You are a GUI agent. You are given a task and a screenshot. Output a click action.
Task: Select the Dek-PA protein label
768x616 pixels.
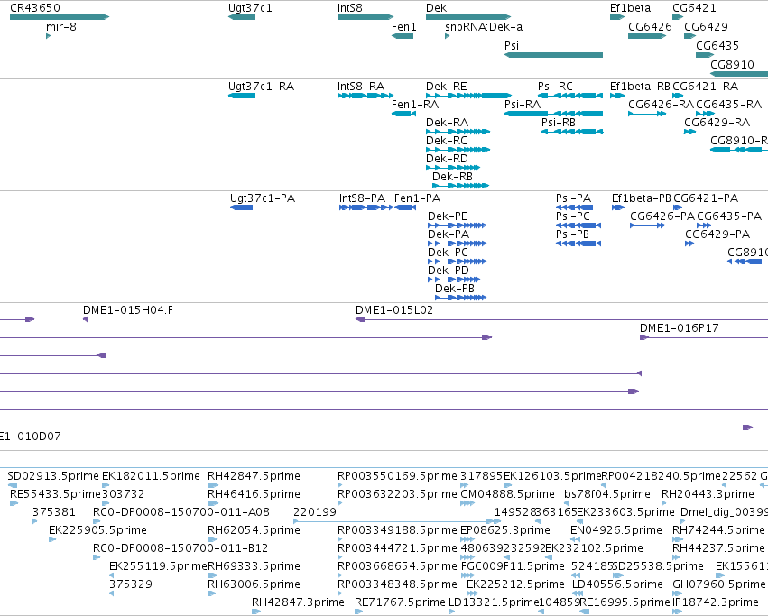tap(449, 234)
